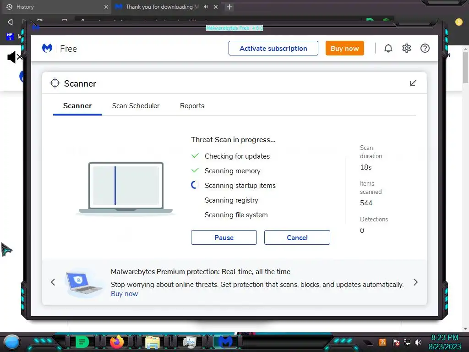Open network status tray icon
Screen dimensions: 469x352
(407, 342)
